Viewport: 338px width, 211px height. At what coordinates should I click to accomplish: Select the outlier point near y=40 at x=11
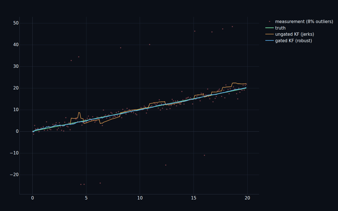(x=150, y=44)
